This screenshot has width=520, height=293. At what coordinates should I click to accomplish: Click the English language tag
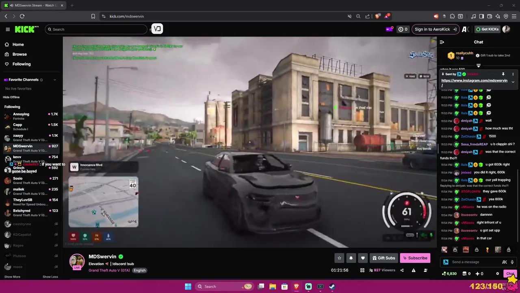[139, 270]
